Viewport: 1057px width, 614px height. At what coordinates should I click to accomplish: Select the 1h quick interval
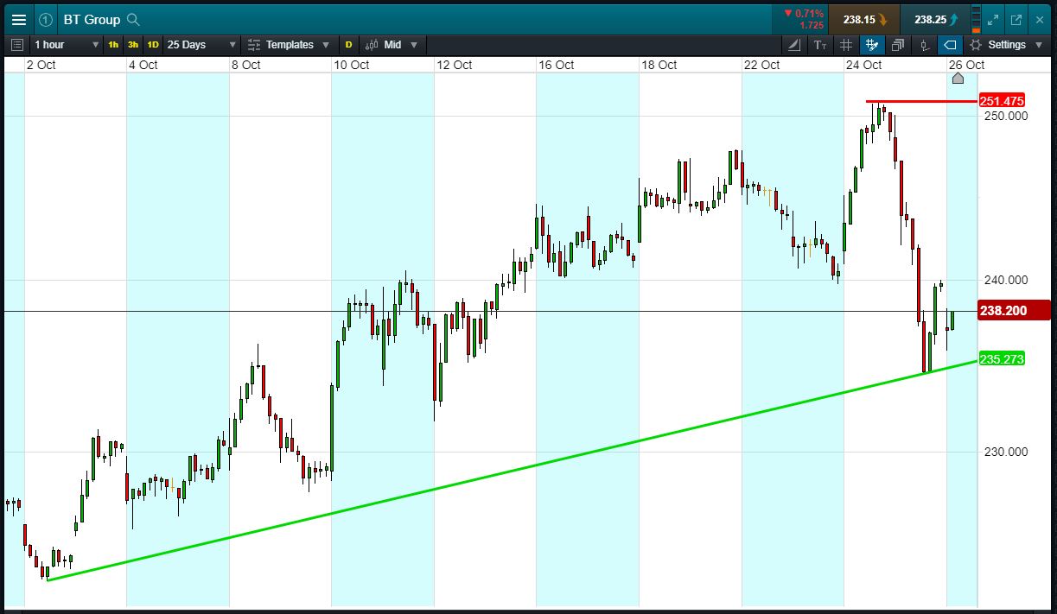pos(113,44)
